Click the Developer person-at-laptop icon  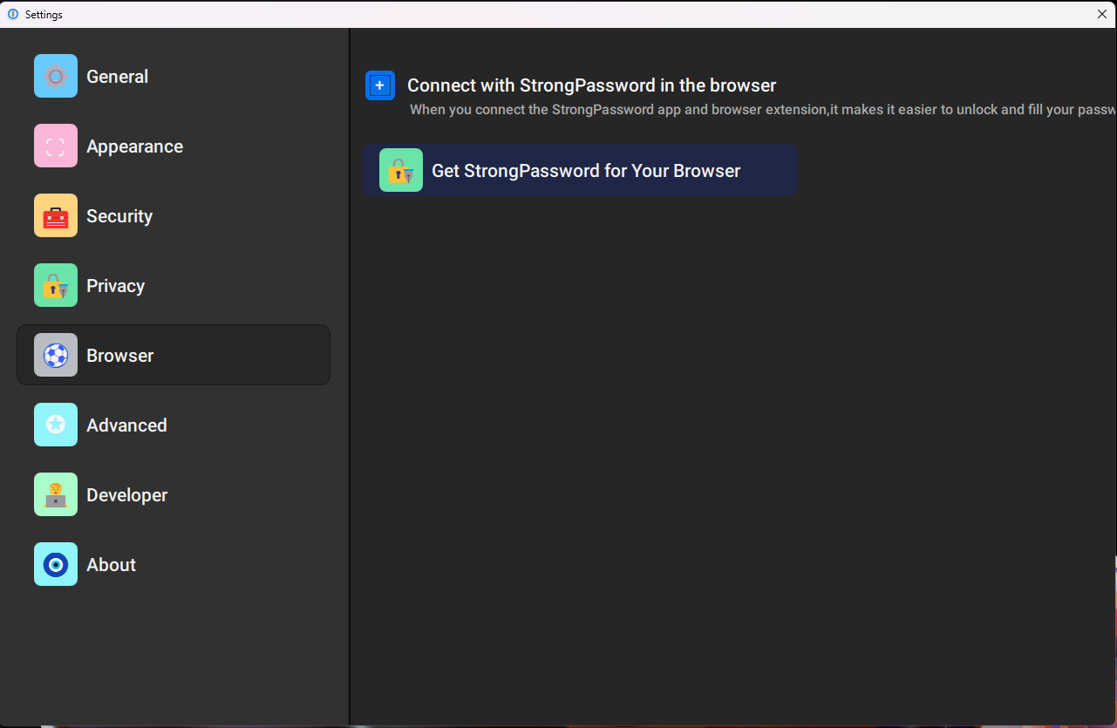coord(56,494)
